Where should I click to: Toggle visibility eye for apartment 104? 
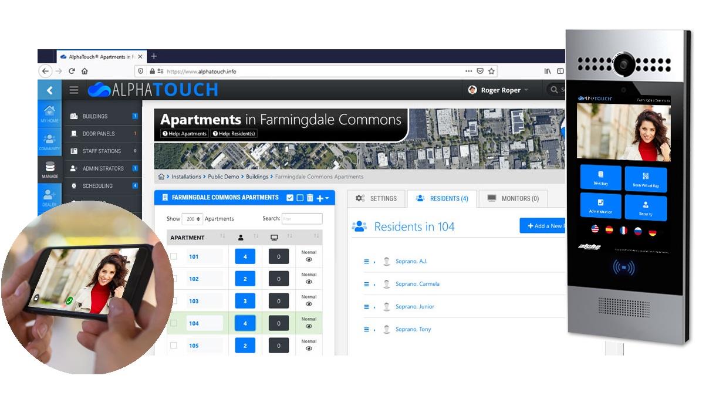(309, 327)
